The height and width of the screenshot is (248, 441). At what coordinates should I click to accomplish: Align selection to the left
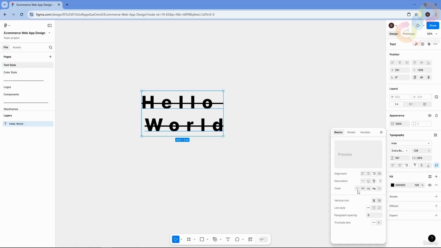pos(392,63)
